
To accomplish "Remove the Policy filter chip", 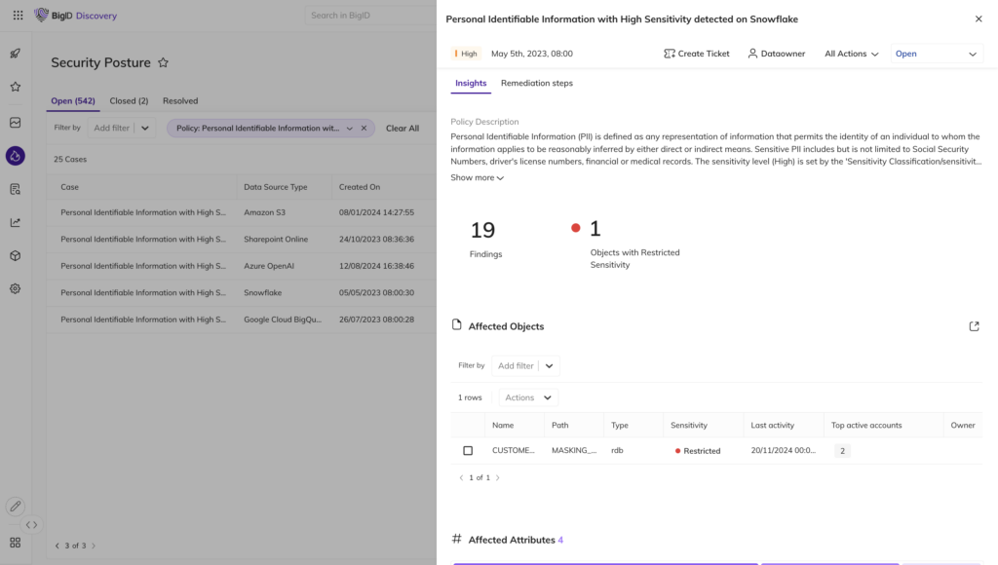I will coord(364,128).
